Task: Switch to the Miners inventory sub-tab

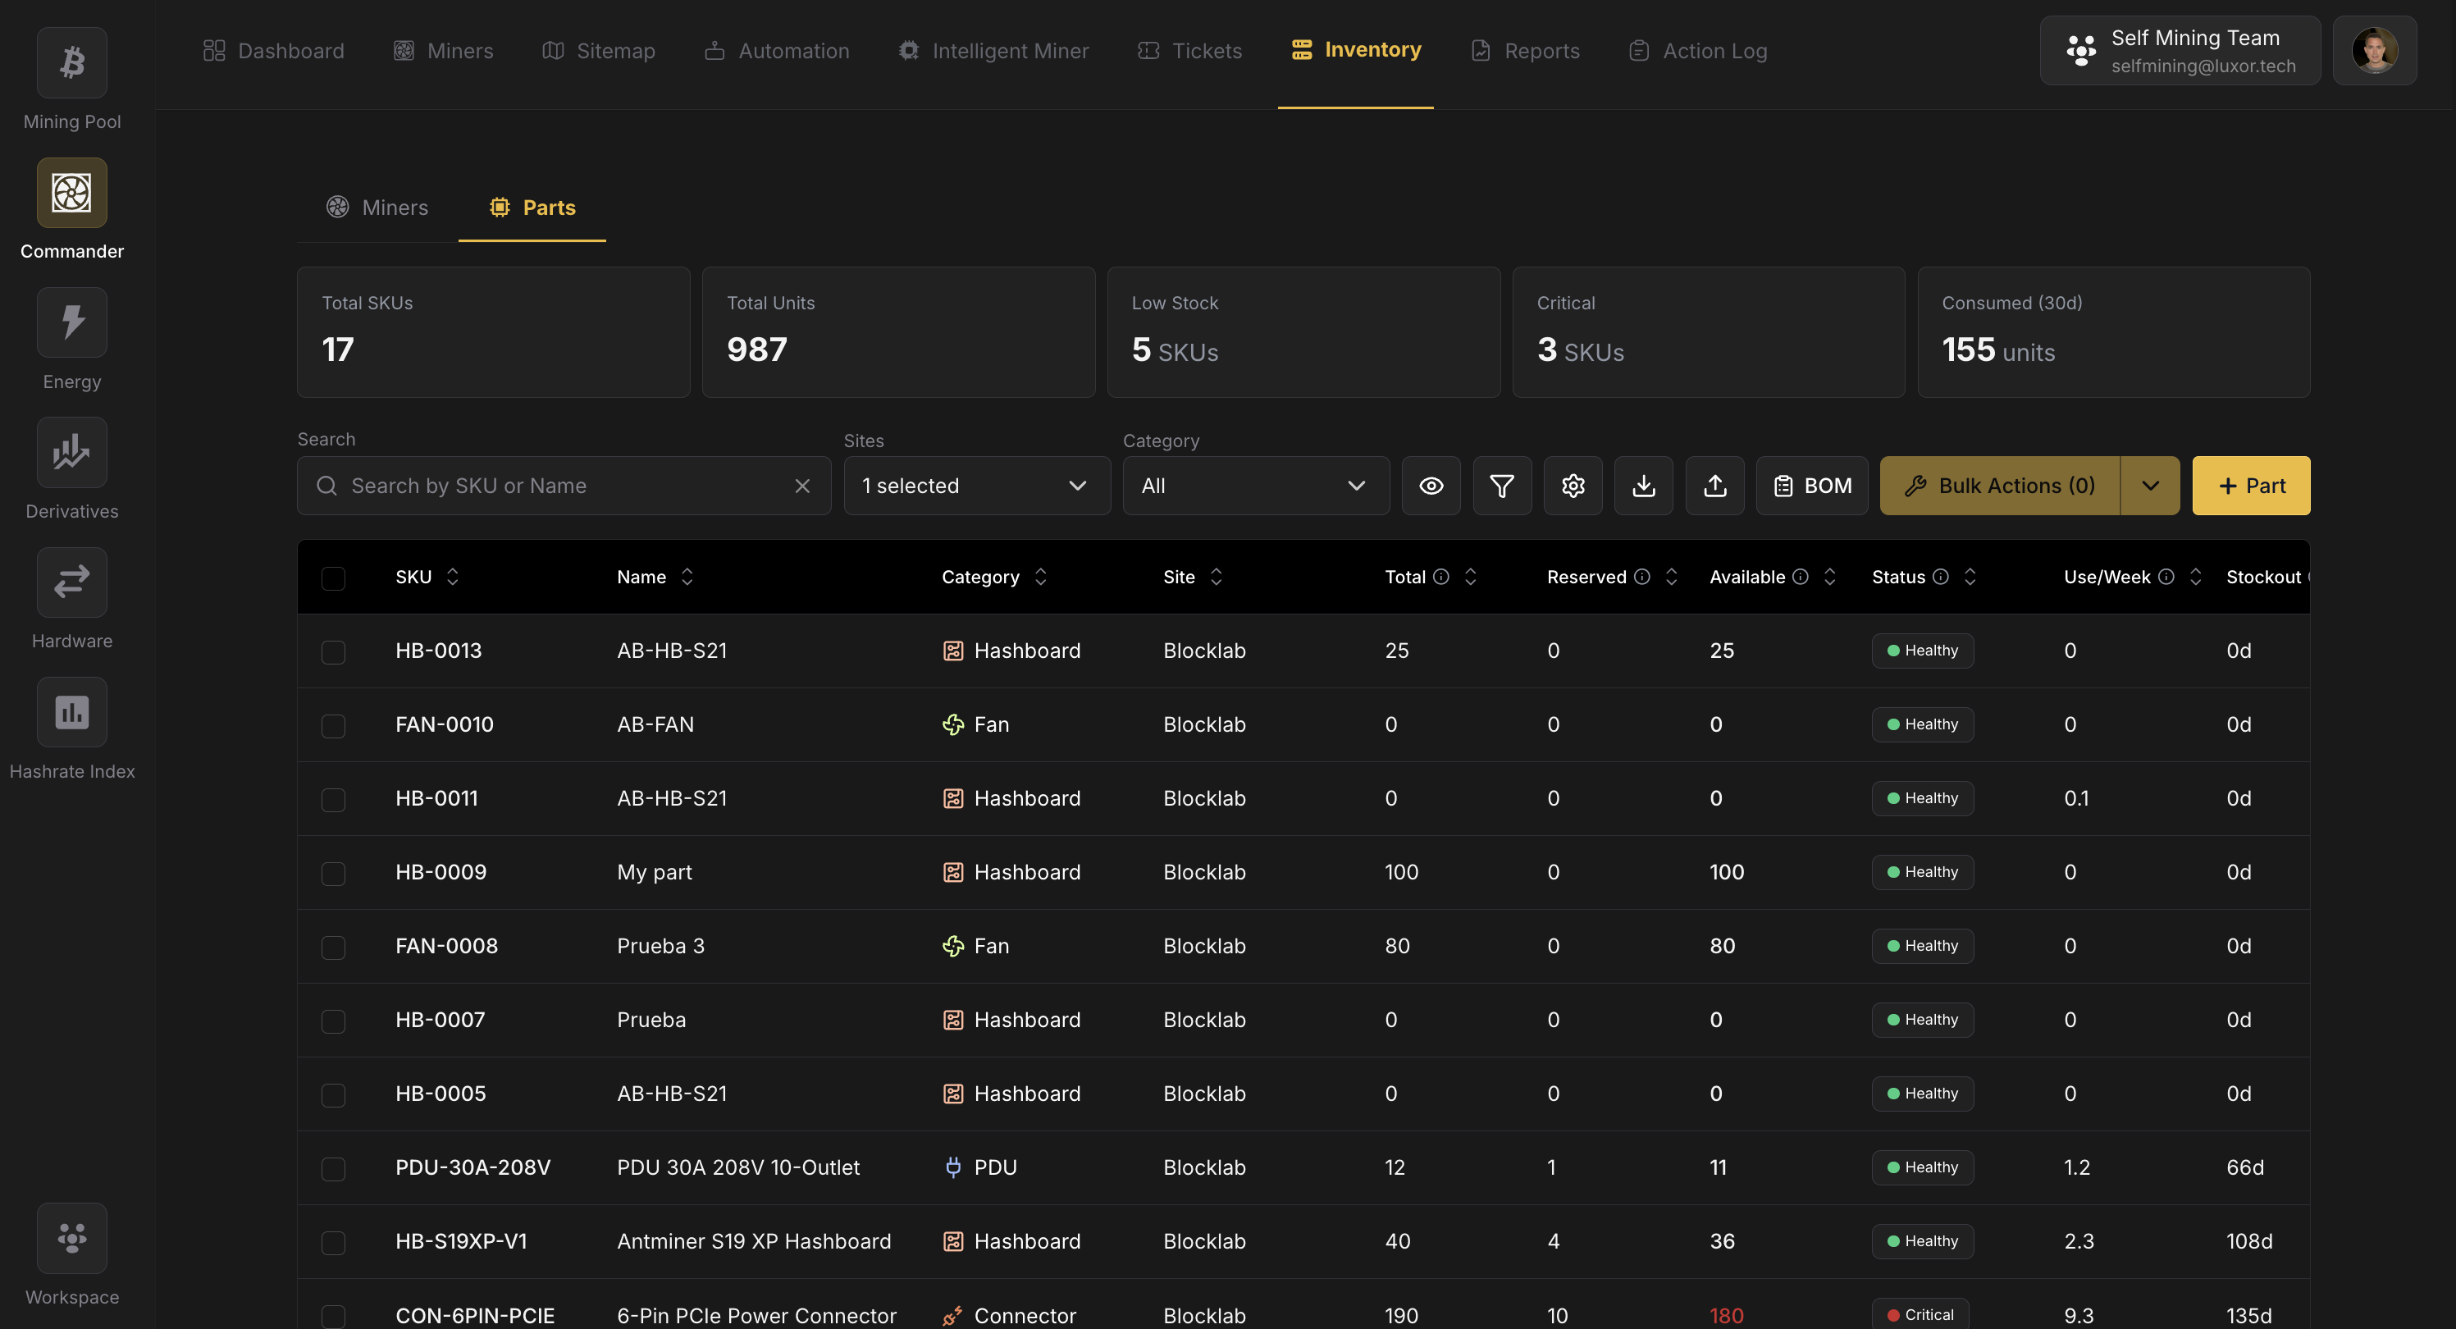Action: 377,207
